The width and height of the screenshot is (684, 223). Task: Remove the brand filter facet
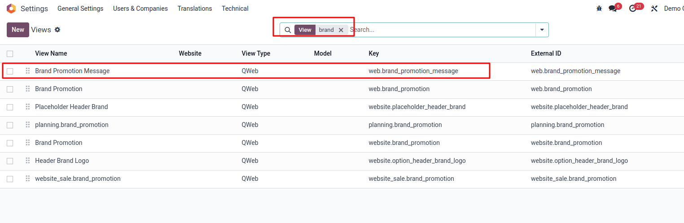point(341,30)
